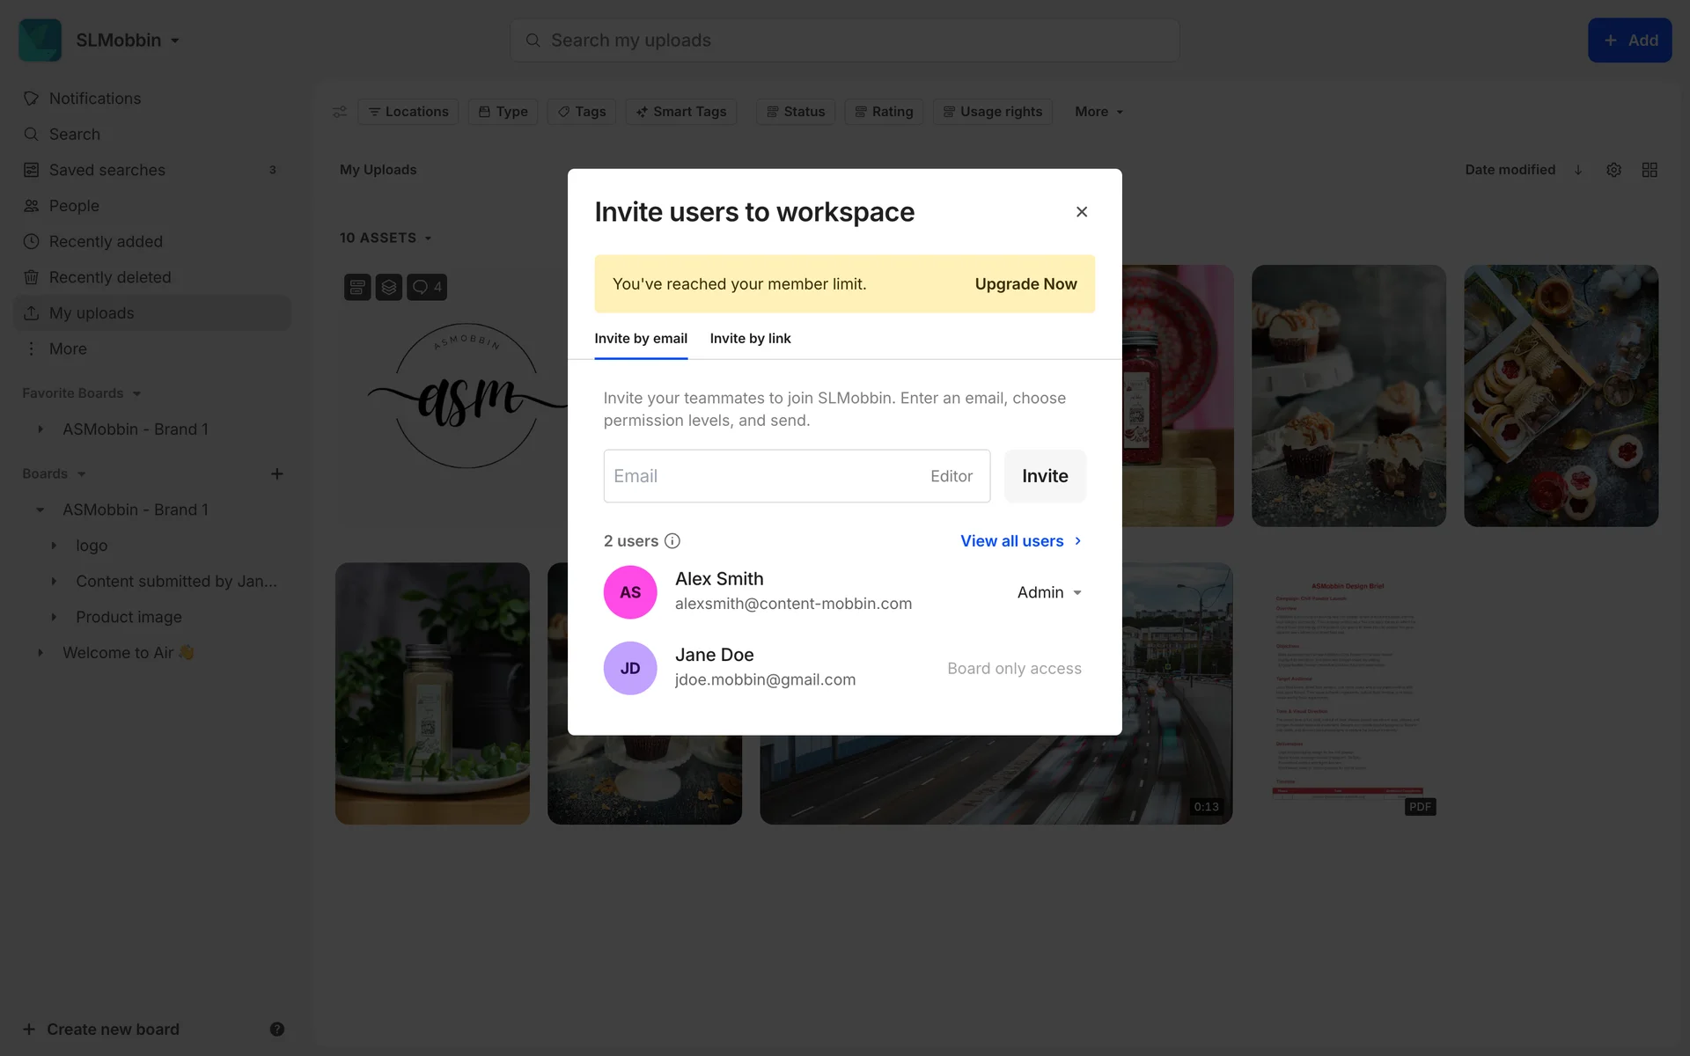Select the Invite by email tab
The height and width of the screenshot is (1056, 1690).
pyautogui.click(x=641, y=339)
